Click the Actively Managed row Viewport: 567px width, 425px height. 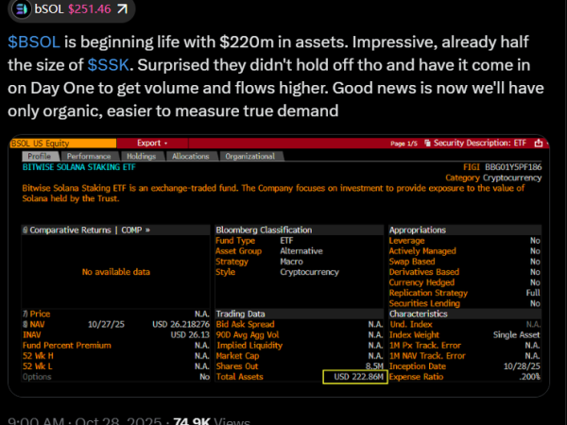coord(465,251)
